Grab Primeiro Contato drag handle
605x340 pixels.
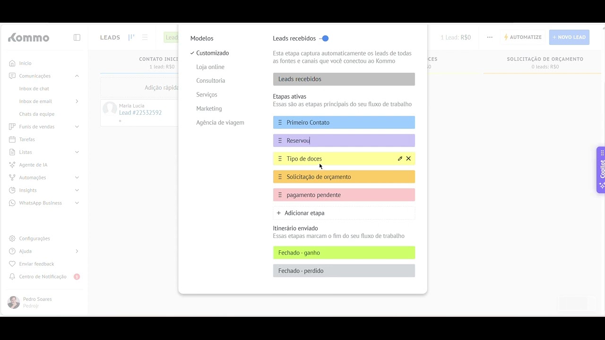pyautogui.click(x=280, y=122)
